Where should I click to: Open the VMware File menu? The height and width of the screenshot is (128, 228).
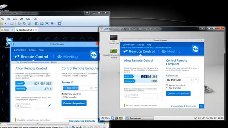[2, 19]
